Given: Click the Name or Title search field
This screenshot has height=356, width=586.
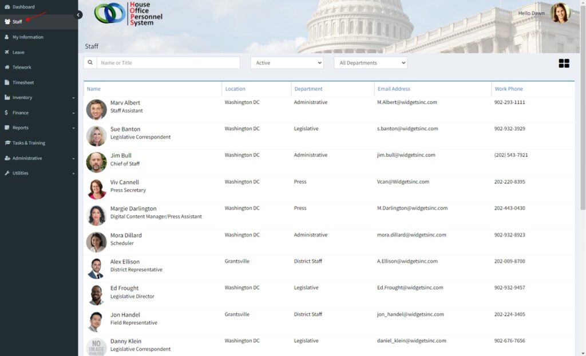Looking at the screenshot, I should (168, 63).
